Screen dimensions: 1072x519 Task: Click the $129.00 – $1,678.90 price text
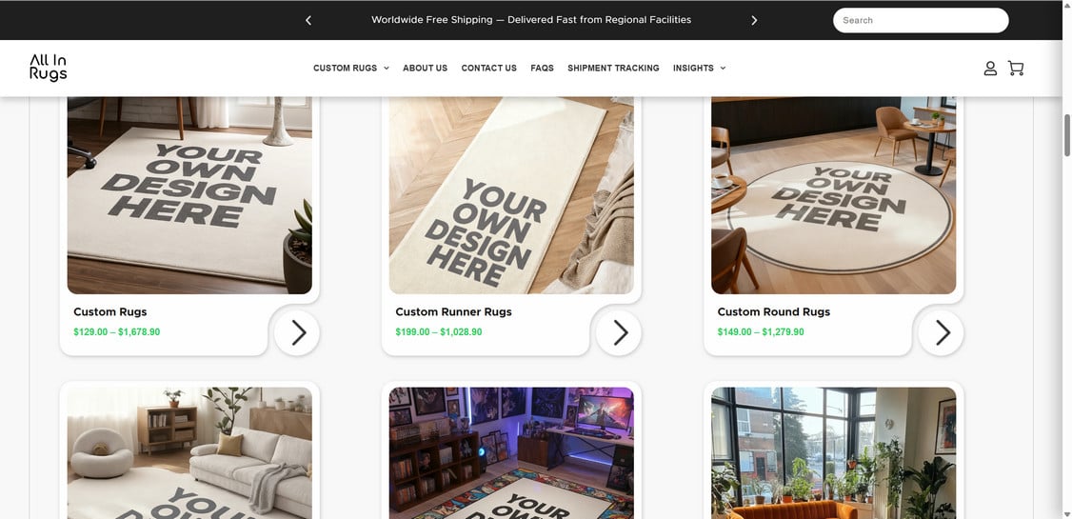[117, 332]
